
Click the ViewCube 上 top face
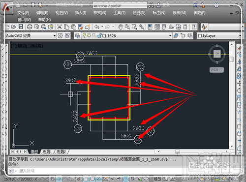[x=217, y=54]
